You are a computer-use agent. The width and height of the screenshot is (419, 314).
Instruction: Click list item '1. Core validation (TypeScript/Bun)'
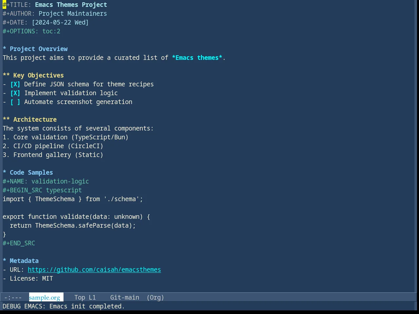click(x=65, y=137)
